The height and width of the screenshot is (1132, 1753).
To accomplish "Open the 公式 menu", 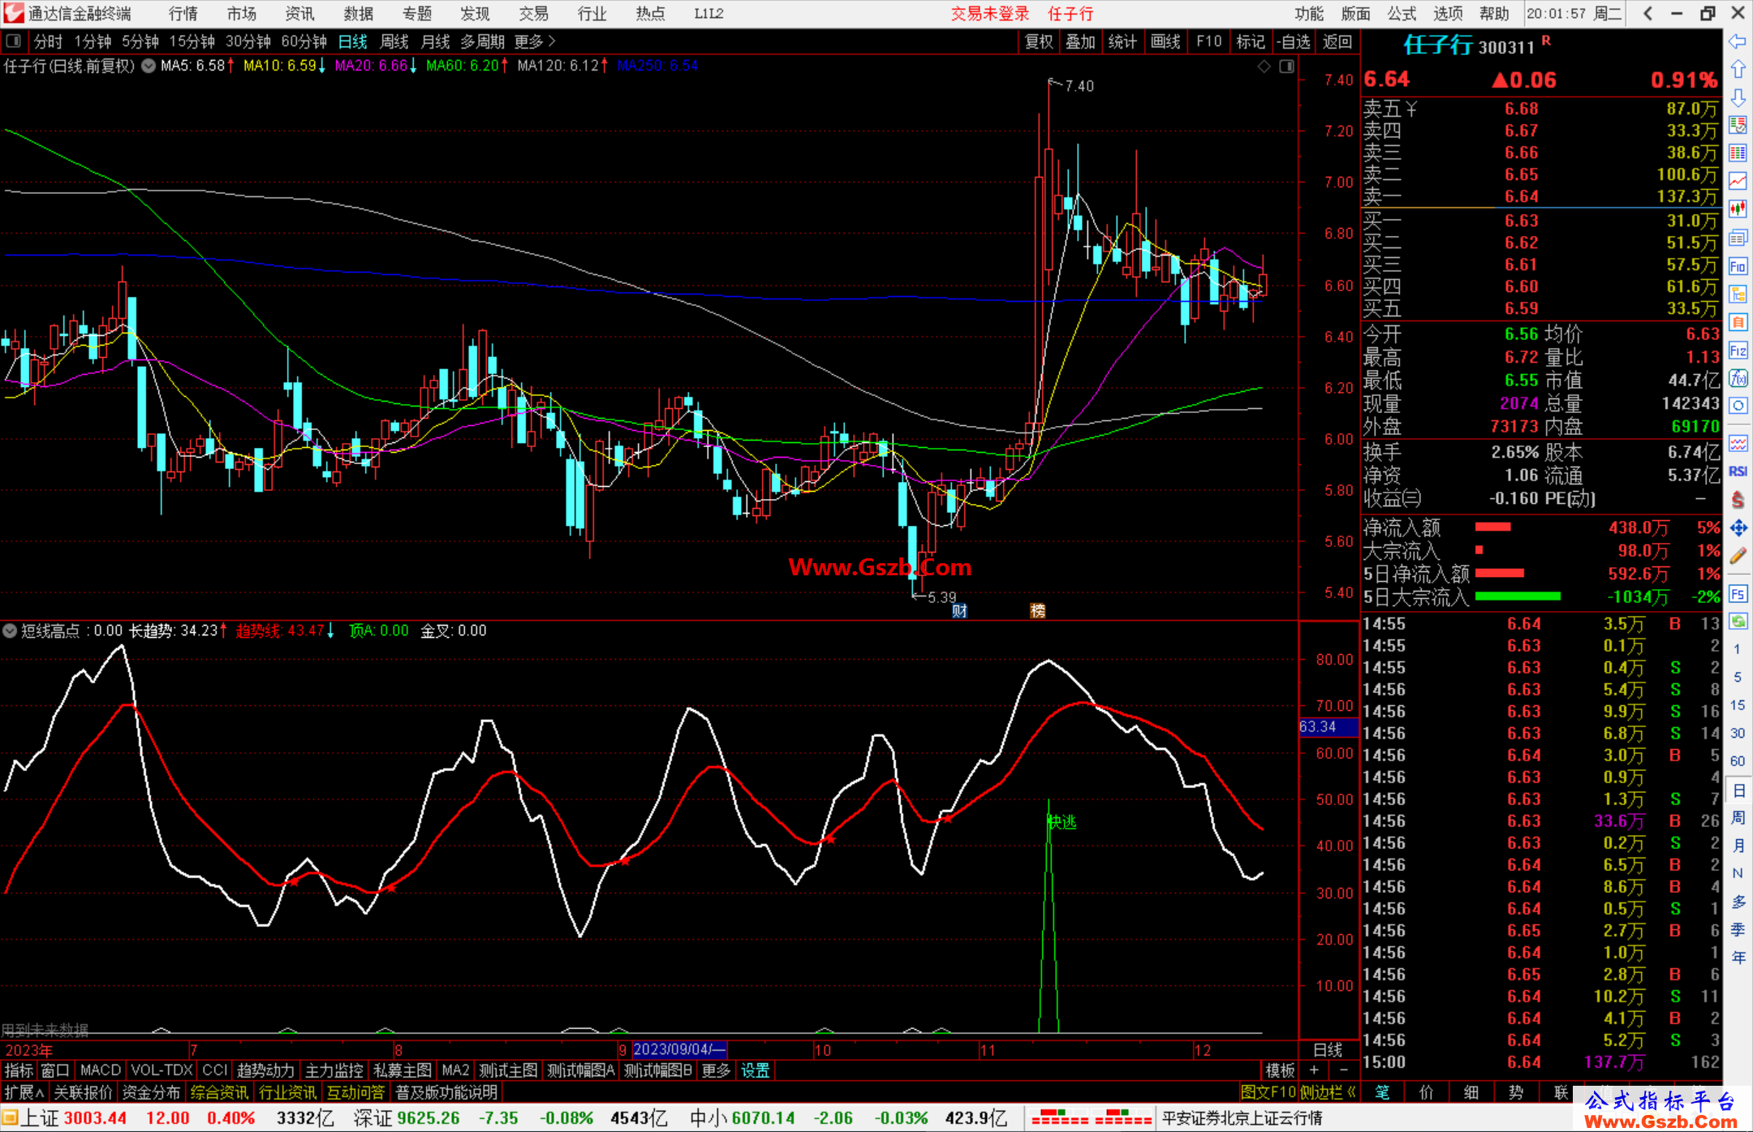I will click(x=1402, y=14).
